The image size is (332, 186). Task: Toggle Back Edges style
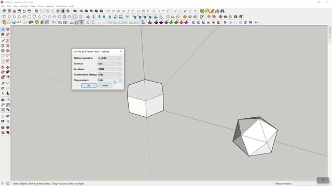[41, 11]
